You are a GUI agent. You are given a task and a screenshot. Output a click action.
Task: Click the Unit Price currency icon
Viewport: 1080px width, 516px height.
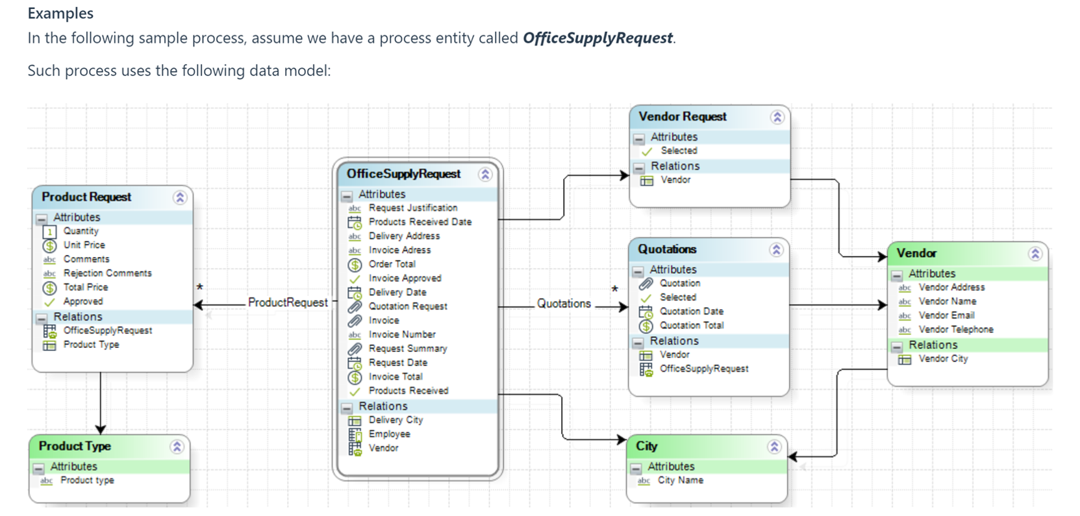coord(49,246)
